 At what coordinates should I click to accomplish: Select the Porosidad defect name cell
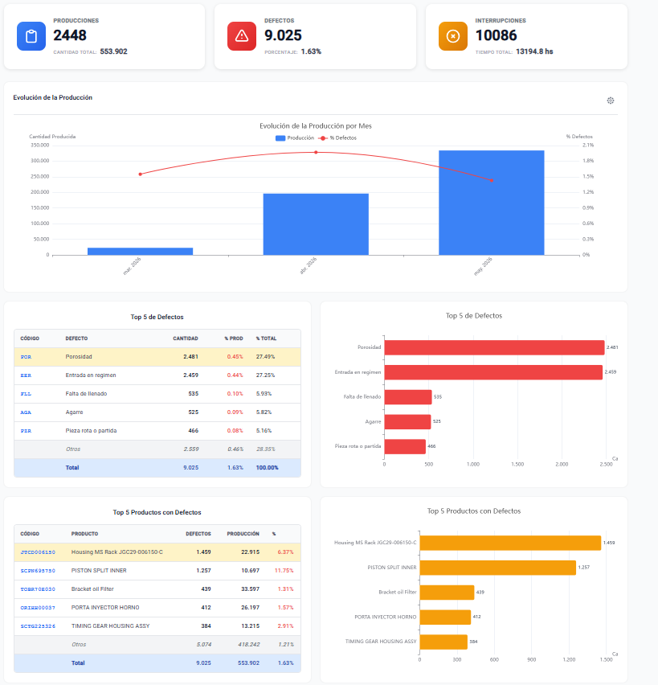click(x=79, y=357)
